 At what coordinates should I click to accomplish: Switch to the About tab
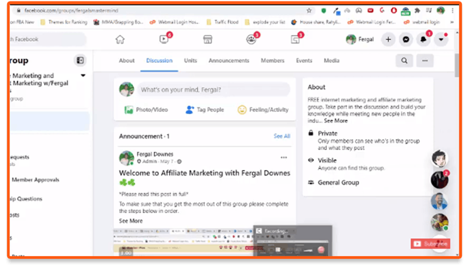[x=127, y=61]
